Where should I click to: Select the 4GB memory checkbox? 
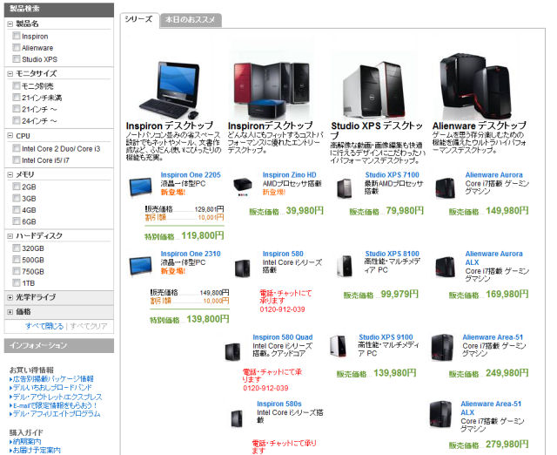pos(16,209)
